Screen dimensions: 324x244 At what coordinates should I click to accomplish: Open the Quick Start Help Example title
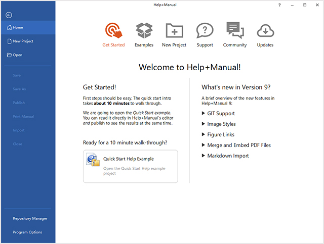pyautogui.click(x=129, y=159)
